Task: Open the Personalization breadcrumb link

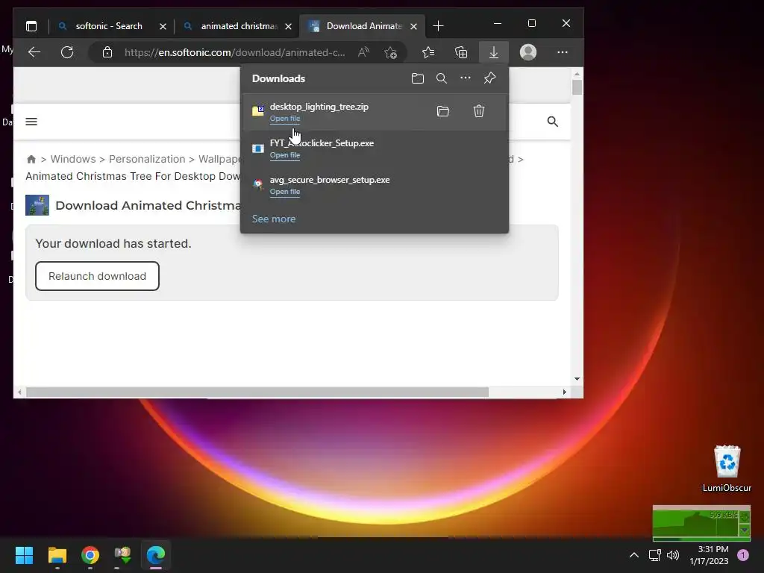Action: [147, 159]
